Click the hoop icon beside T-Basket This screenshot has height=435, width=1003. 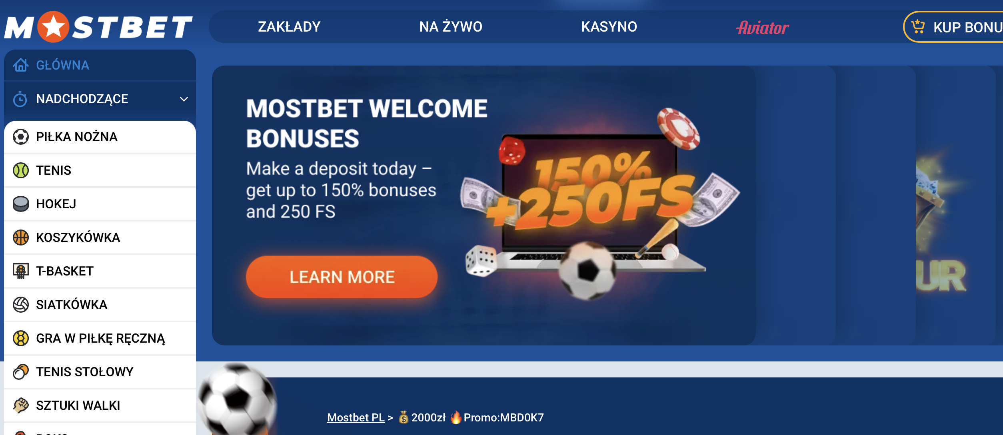click(x=21, y=271)
